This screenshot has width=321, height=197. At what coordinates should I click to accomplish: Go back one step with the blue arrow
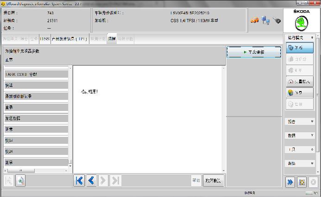(91, 181)
